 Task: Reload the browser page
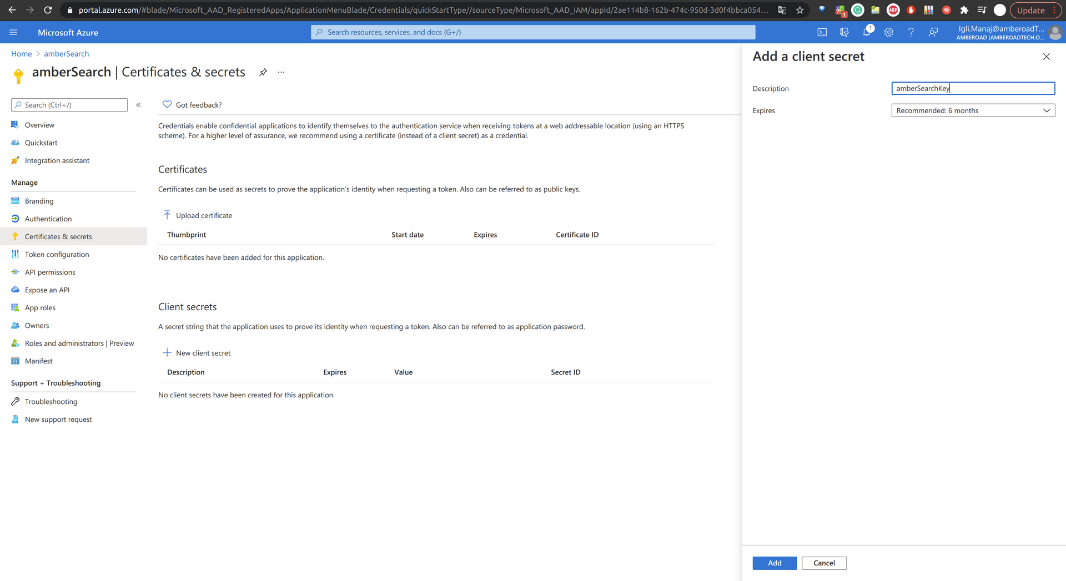tap(48, 10)
